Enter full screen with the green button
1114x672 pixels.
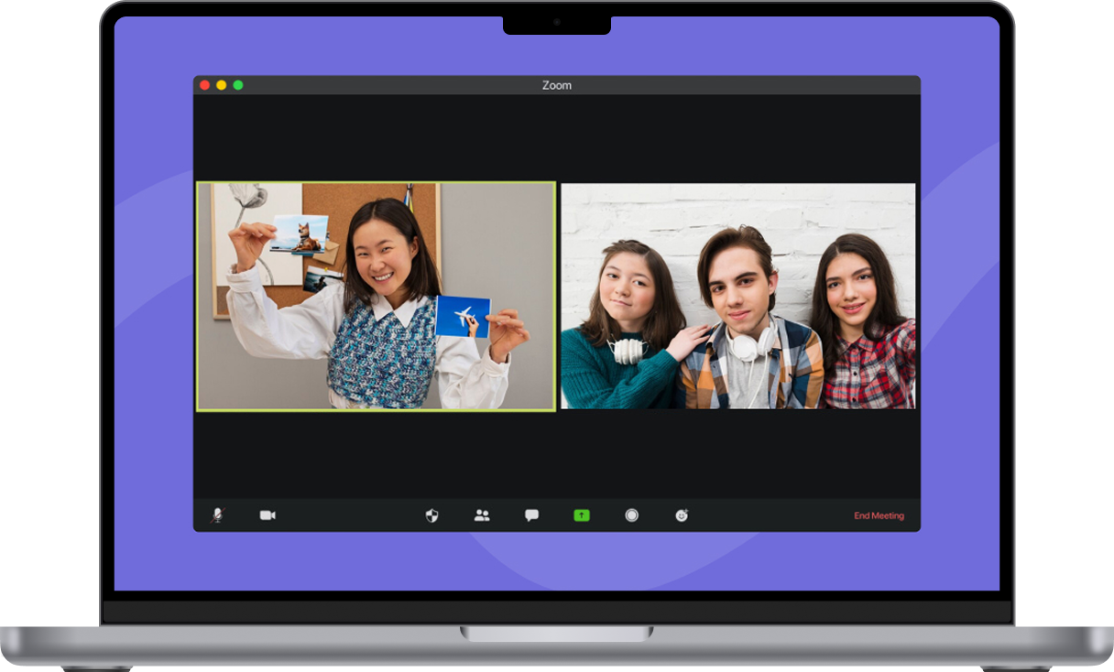click(237, 85)
